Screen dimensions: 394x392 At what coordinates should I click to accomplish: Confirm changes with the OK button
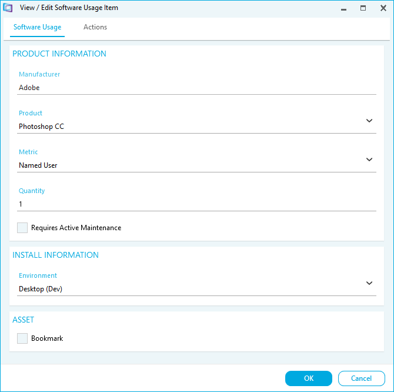pos(309,378)
